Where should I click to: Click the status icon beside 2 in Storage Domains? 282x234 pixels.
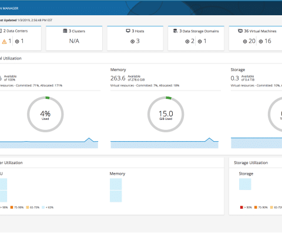click(187, 42)
